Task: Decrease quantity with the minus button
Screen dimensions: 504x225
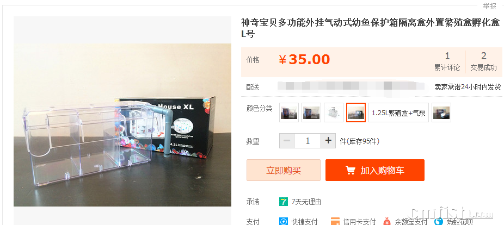Action: [287, 141]
